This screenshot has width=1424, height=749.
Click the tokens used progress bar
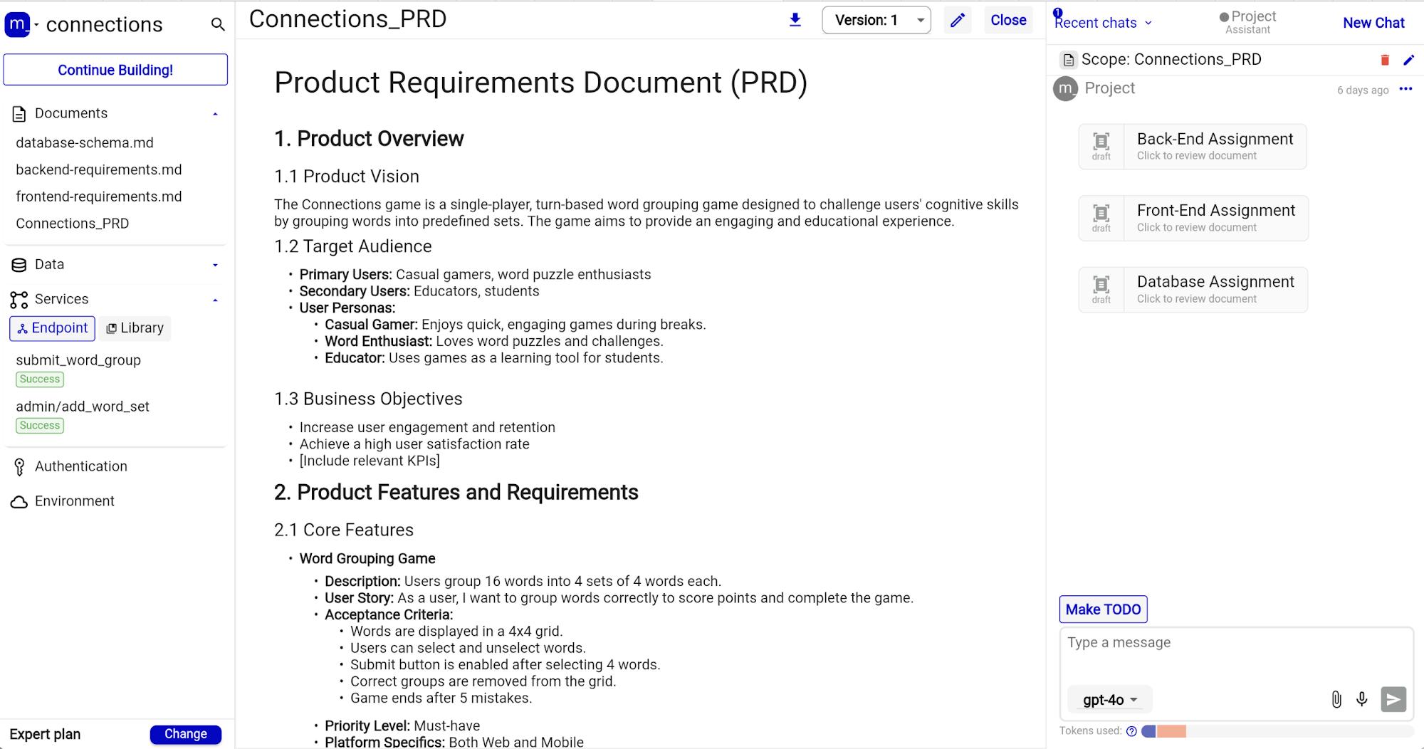[1277, 731]
